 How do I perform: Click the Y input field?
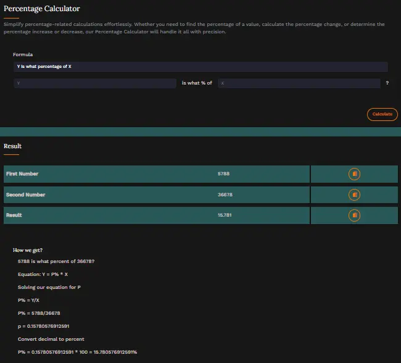(x=95, y=83)
